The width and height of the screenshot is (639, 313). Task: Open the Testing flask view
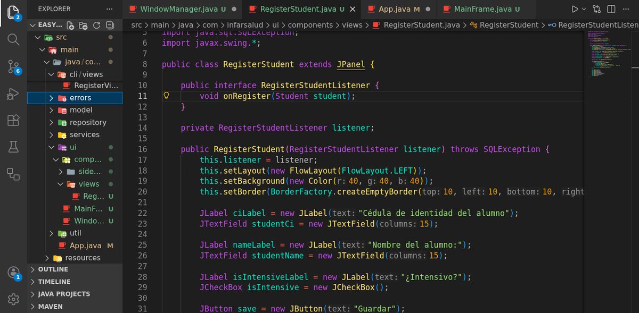(x=13, y=147)
